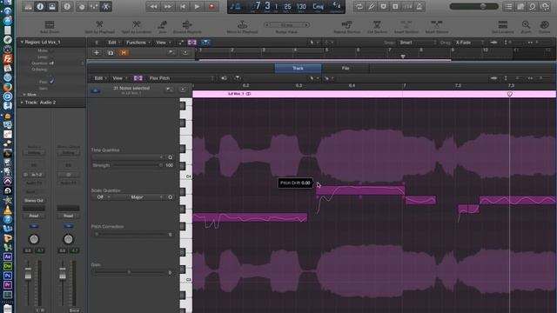The image size is (557, 313).
Task: Click the Replace mode pencil icon
Action: pos(372,6)
